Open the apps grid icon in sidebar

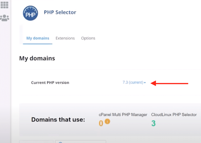4,5
